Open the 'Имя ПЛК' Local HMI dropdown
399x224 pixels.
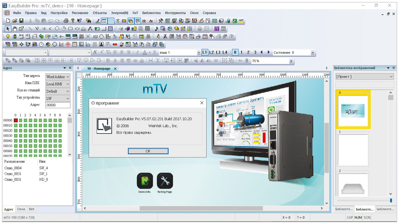[58, 84]
